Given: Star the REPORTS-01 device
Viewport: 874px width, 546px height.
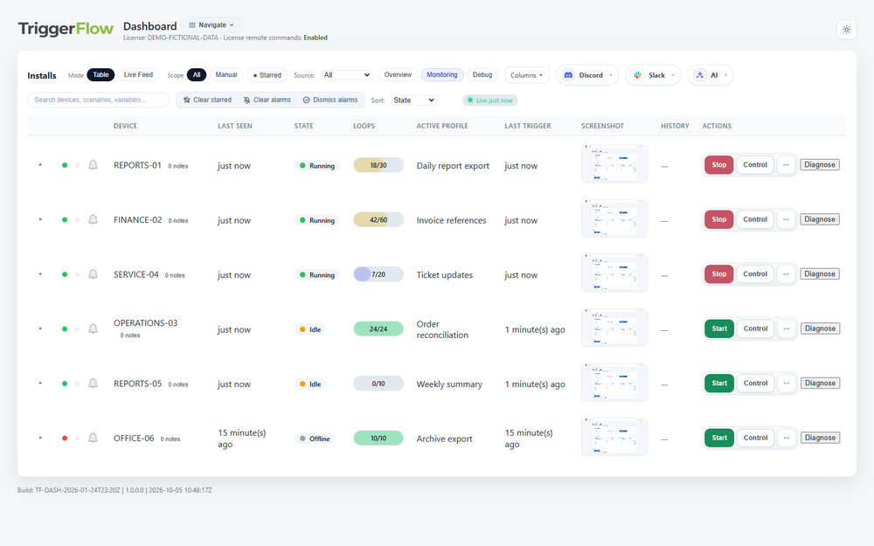Looking at the screenshot, I should pyautogui.click(x=78, y=165).
